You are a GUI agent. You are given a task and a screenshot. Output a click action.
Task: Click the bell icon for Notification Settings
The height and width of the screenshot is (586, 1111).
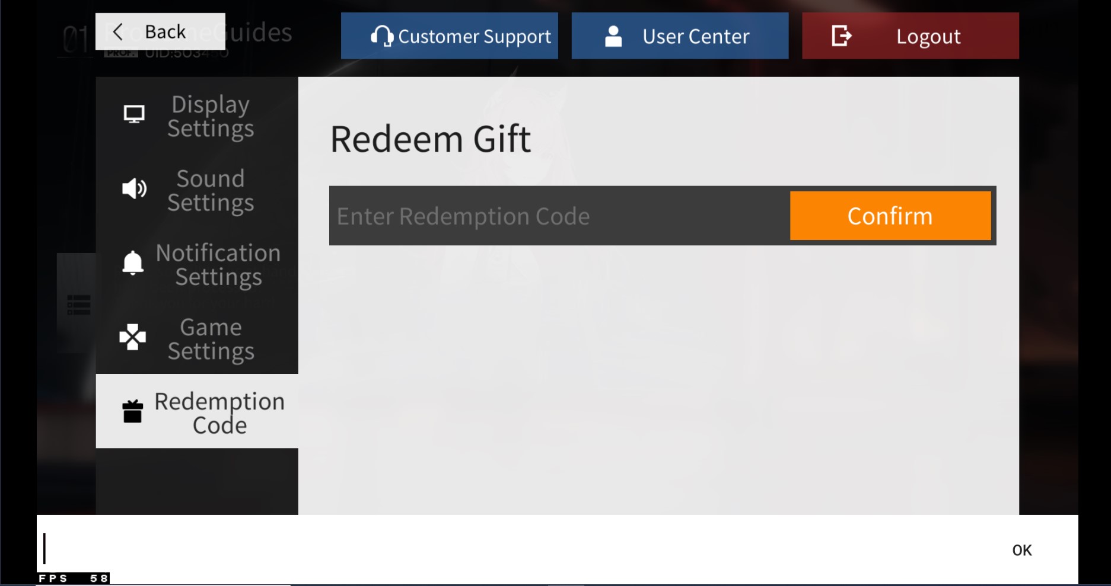(x=133, y=263)
